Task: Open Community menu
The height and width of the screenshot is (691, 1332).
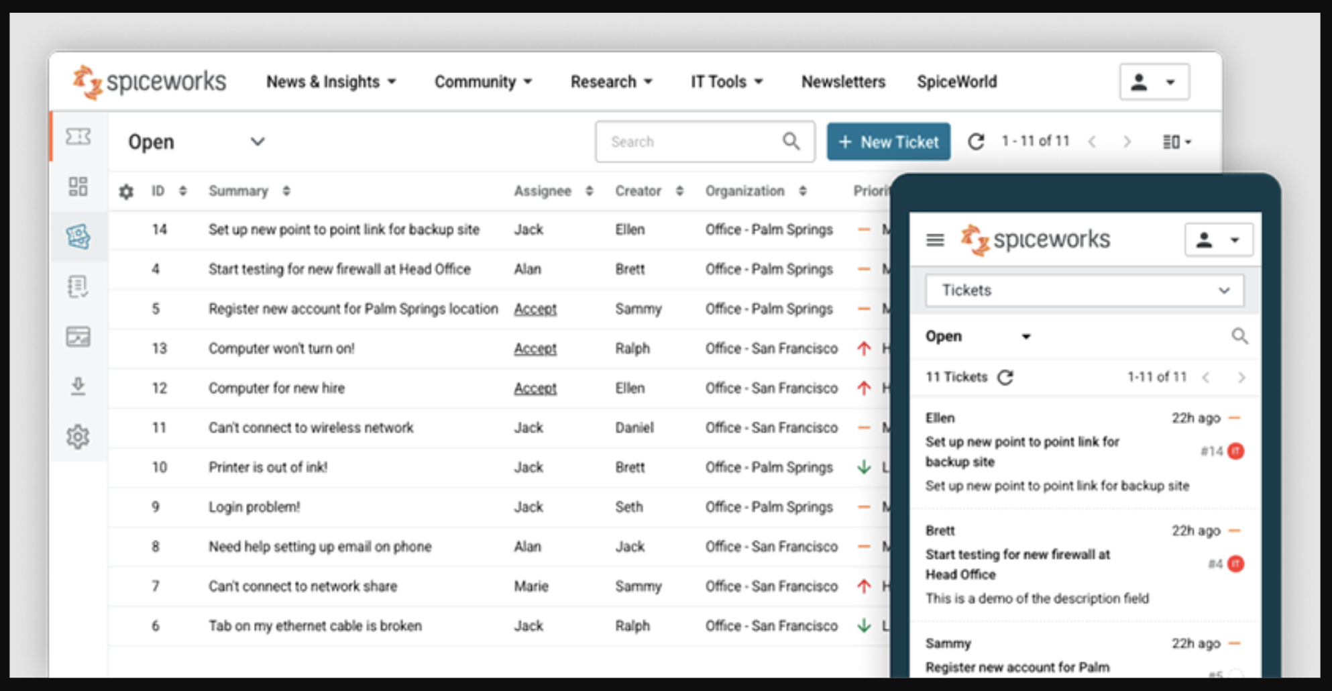Action: pos(483,82)
